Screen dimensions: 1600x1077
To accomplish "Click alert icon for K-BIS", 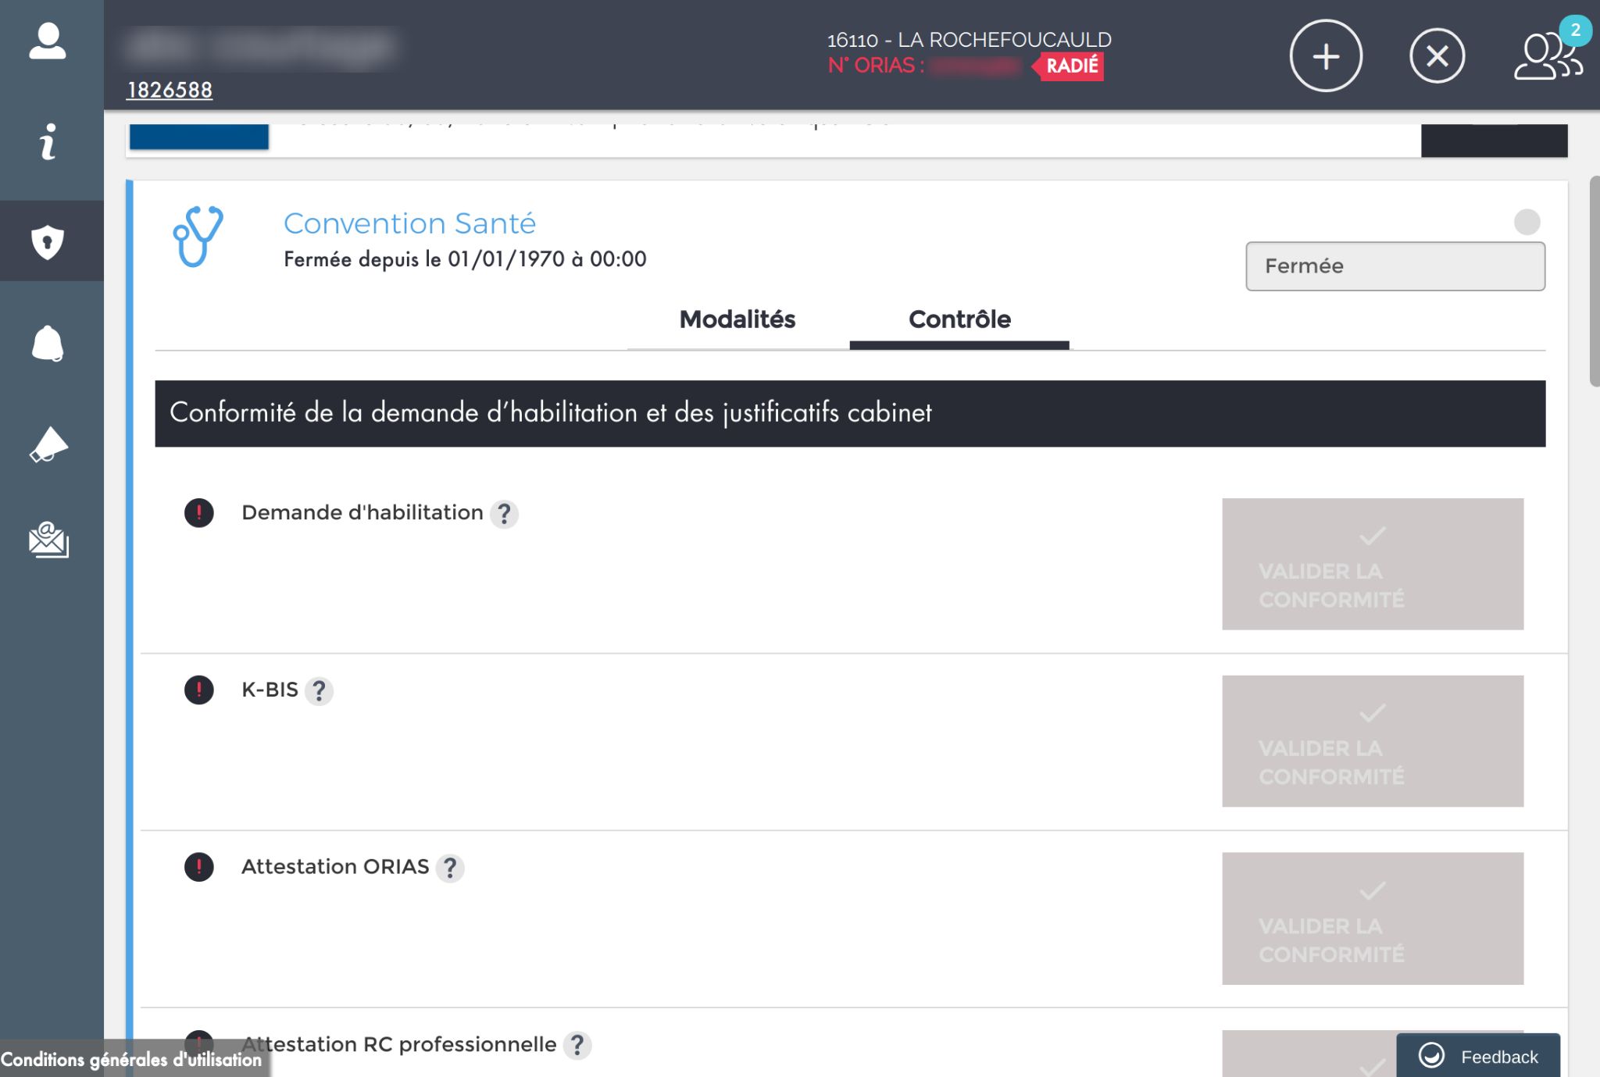I will point(199,690).
